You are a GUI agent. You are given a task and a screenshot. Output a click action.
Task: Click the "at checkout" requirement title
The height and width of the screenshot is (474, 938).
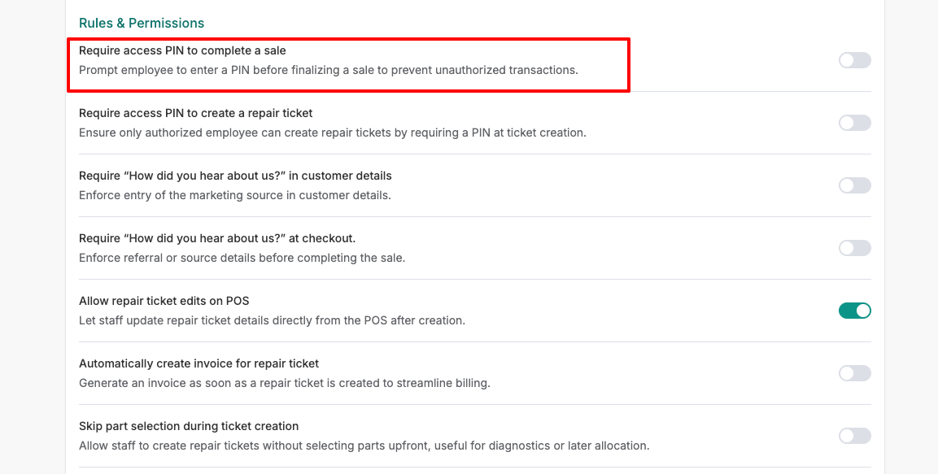coord(217,238)
